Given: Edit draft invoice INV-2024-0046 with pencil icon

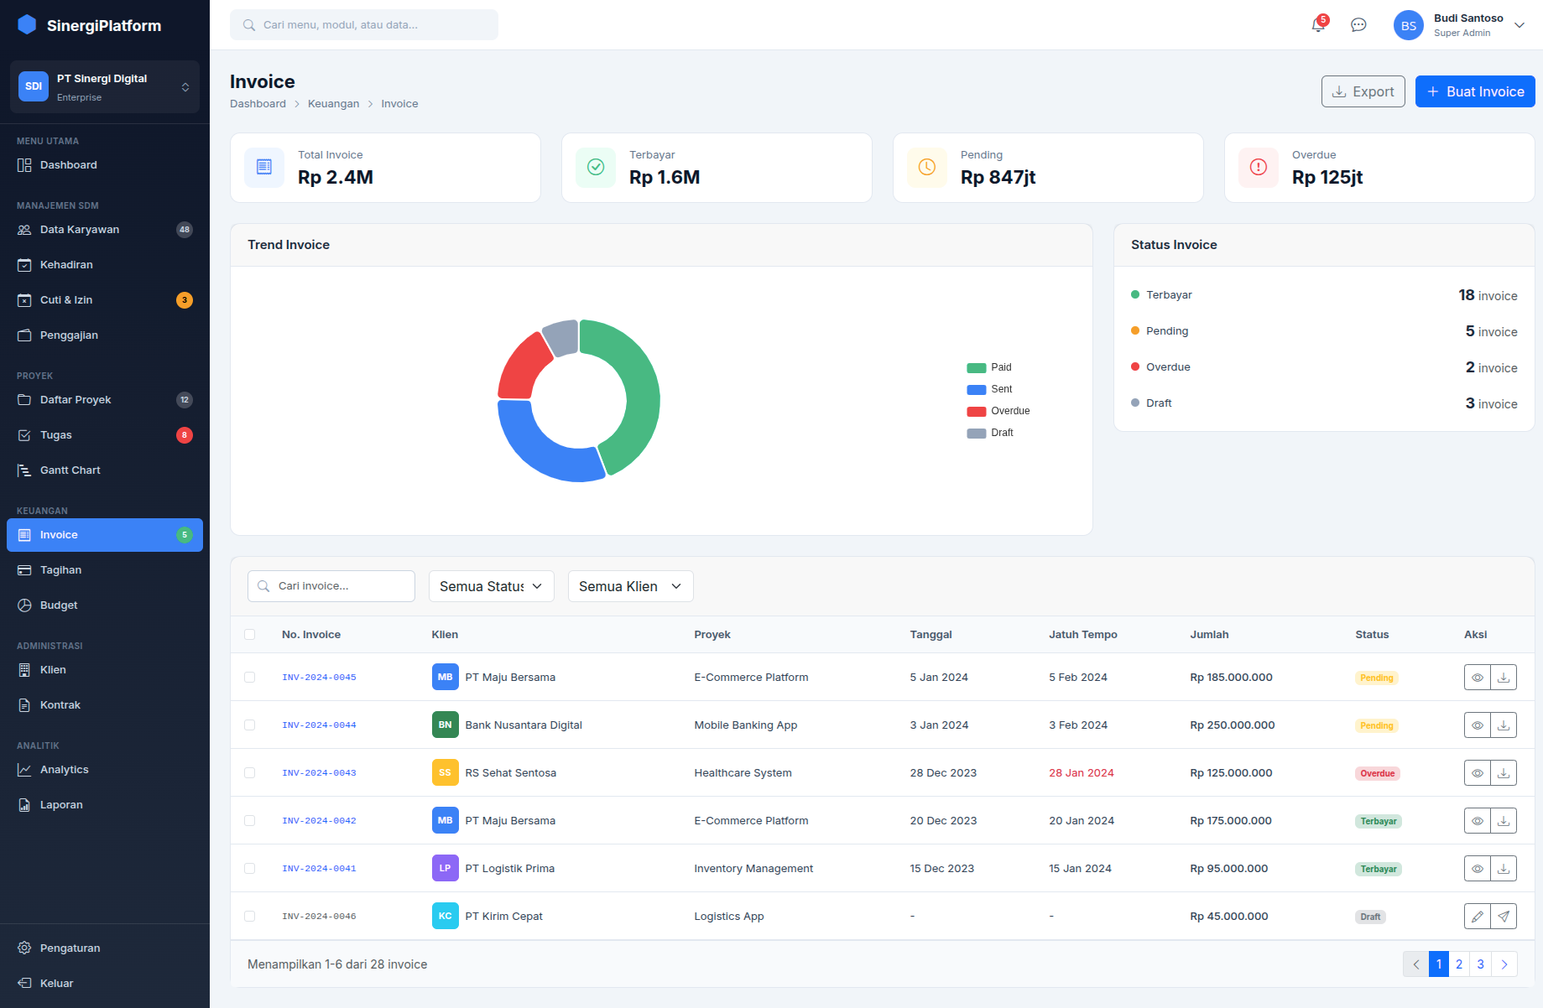Looking at the screenshot, I should tap(1478, 917).
